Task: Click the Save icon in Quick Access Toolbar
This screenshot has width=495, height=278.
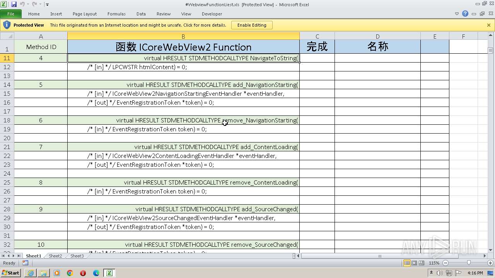Action: click(14, 4)
